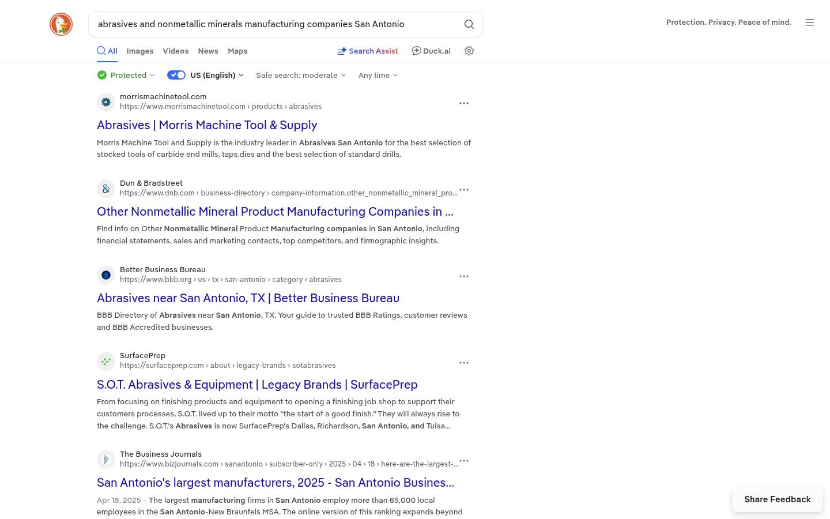Open Search Assist
The image size is (830, 519).
tap(368, 51)
